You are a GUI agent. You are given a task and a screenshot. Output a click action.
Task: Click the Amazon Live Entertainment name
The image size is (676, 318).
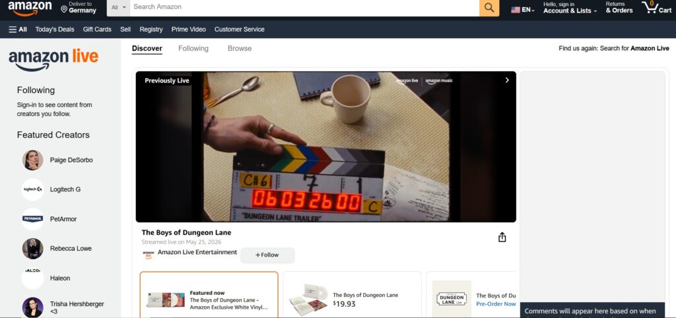pos(197,252)
